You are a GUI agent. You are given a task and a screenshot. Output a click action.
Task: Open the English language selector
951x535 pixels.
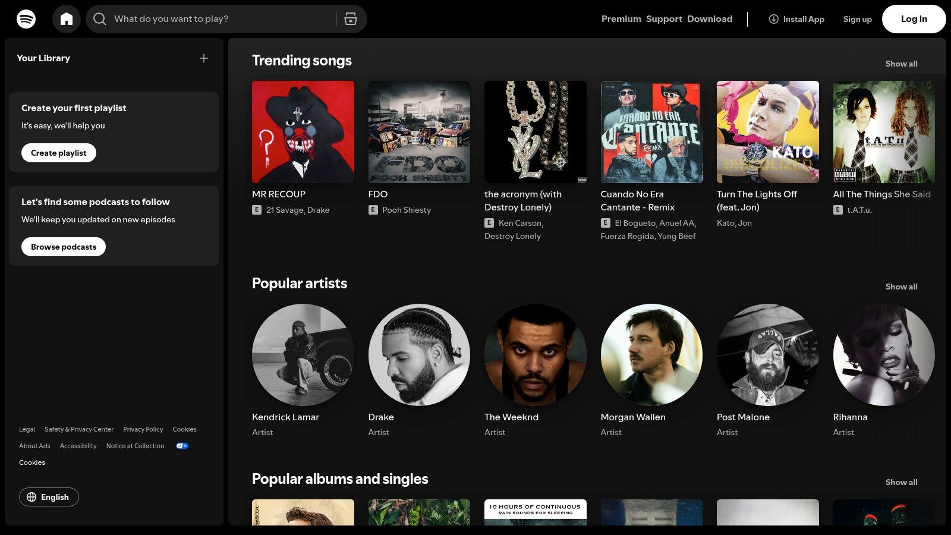coord(49,497)
